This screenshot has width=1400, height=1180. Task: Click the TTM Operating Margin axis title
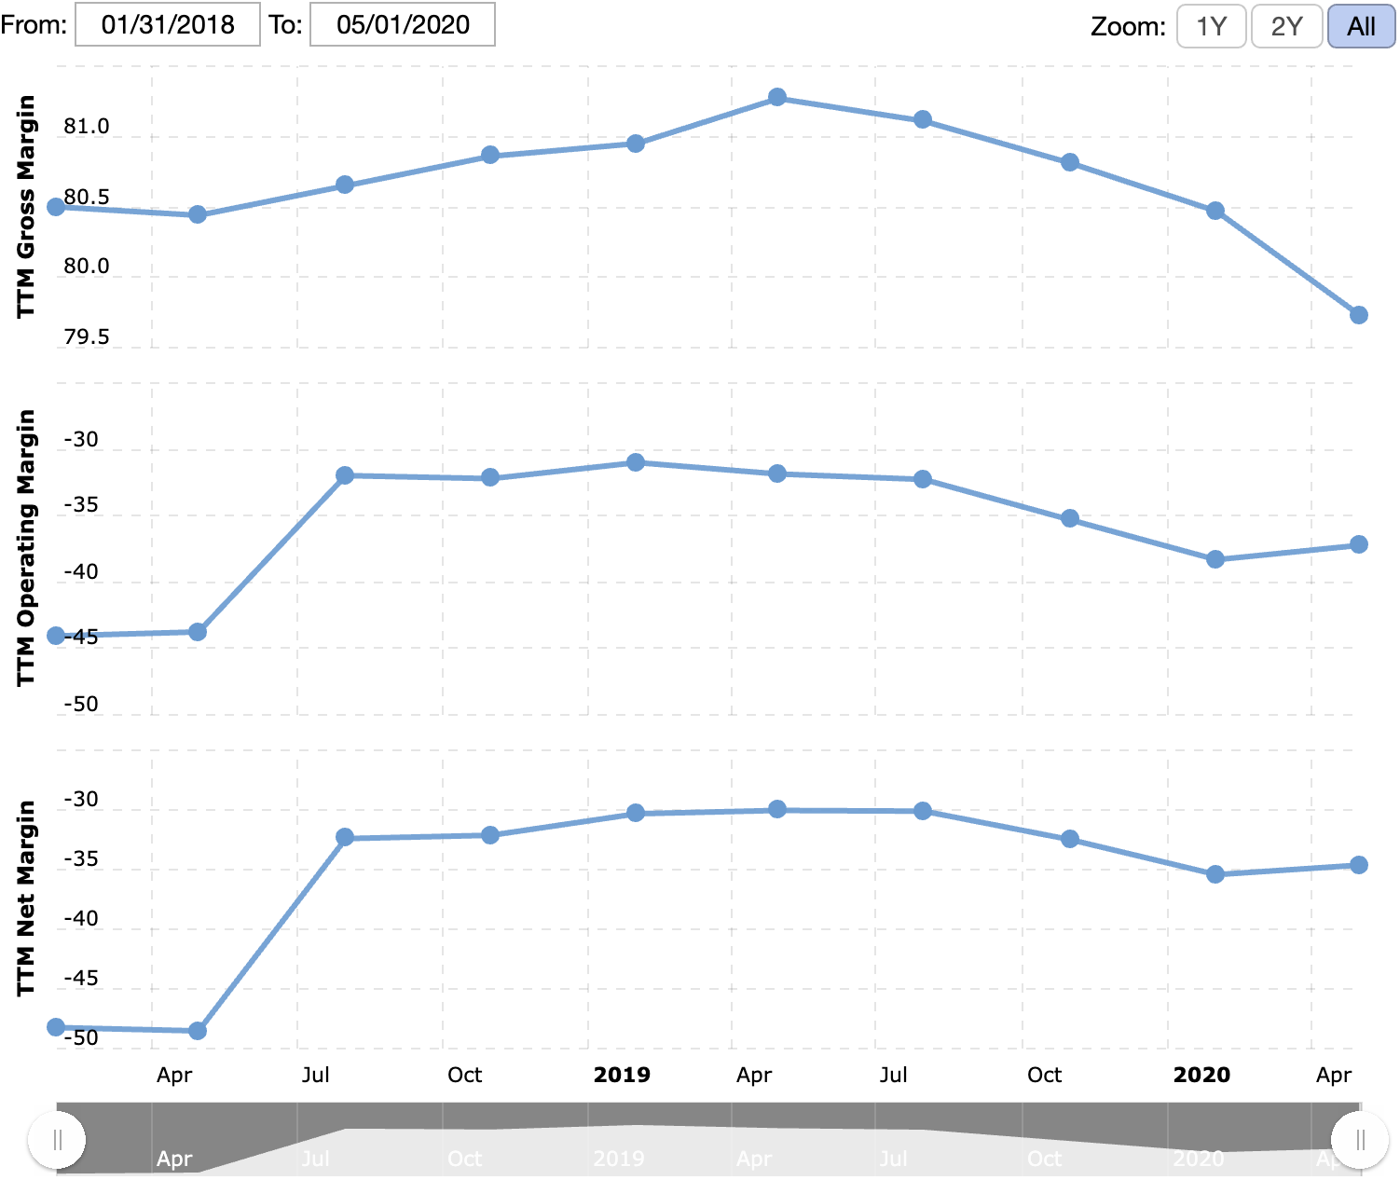[25, 548]
